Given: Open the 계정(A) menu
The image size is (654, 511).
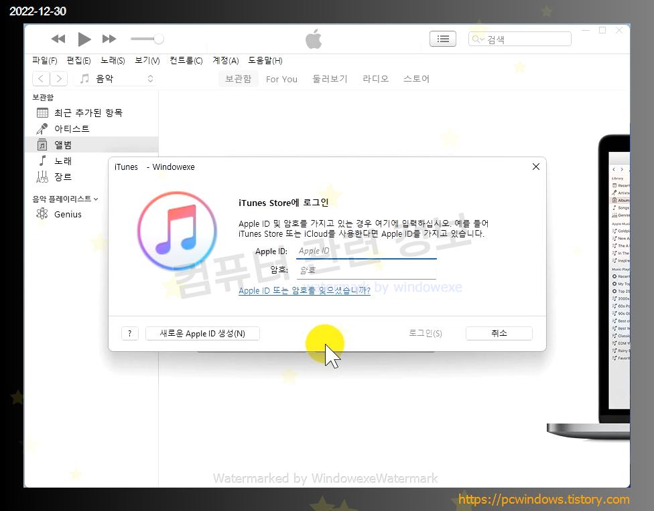Looking at the screenshot, I should (226, 61).
